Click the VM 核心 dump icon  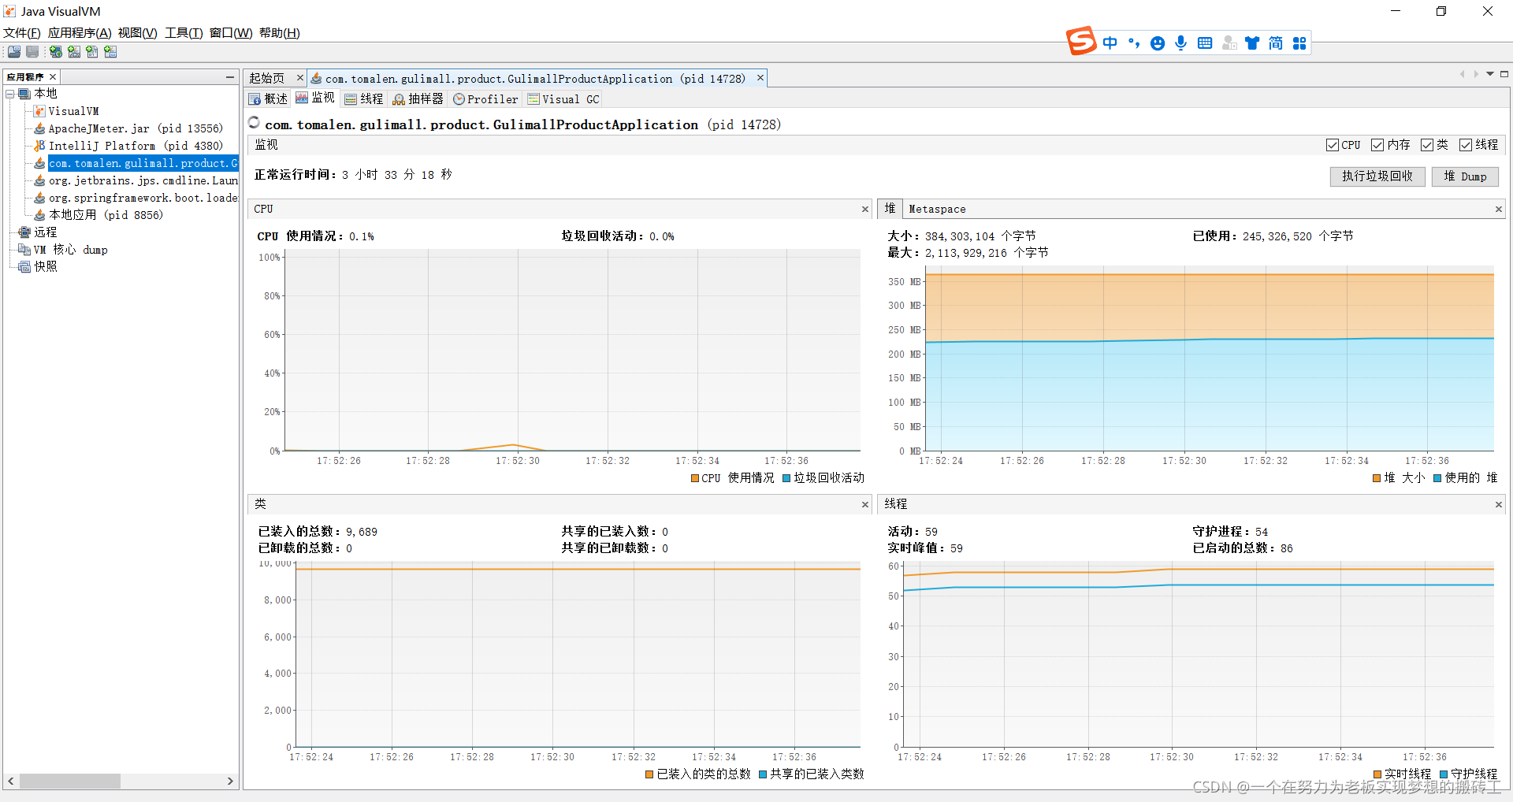click(x=24, y=250)
